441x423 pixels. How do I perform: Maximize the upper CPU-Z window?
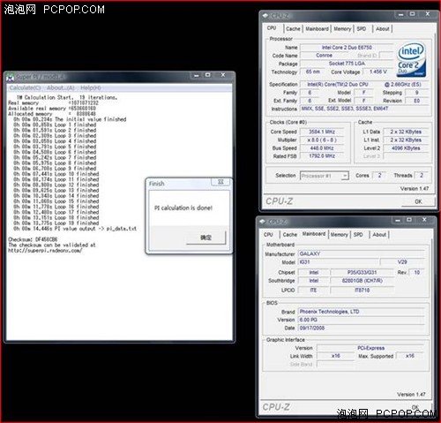point(413,14)
